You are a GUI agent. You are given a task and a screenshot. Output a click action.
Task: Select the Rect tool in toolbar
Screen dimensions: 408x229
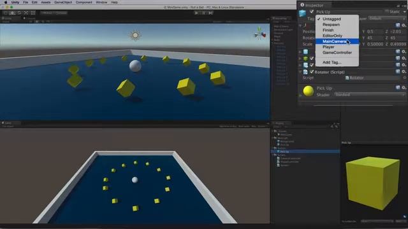pyautogui.click(x=33, y=13)
